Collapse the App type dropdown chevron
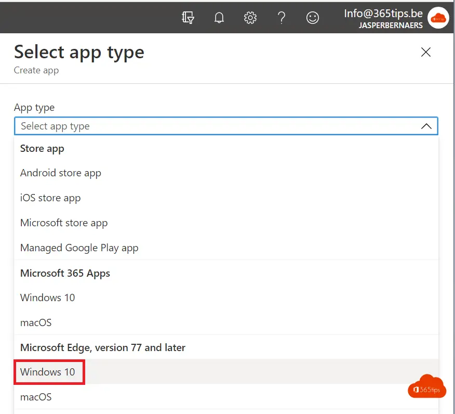455x414 pixels. pyautogui.click(x=426, y=126)
